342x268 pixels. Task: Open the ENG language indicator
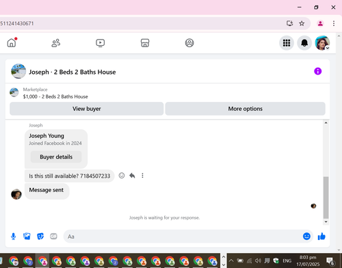(x=287, y=260)
